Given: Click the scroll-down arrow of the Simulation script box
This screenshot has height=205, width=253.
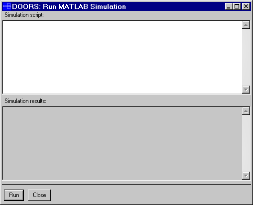Looking at the screenshot, I should [246, 90].
